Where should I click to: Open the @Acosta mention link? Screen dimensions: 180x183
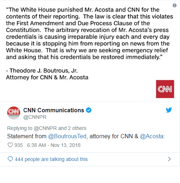coord(152,136)
